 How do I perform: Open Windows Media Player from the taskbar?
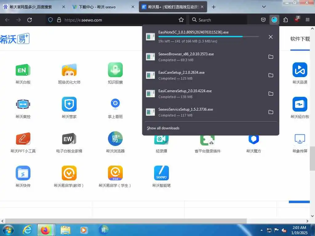84,230
